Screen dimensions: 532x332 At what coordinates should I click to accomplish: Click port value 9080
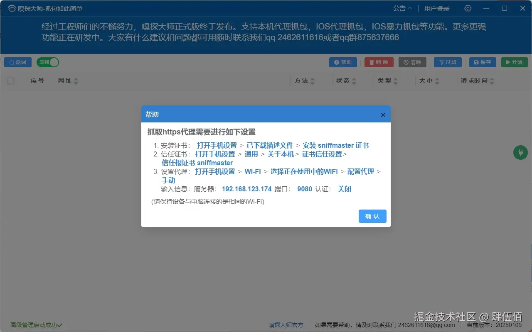[305, 189]
